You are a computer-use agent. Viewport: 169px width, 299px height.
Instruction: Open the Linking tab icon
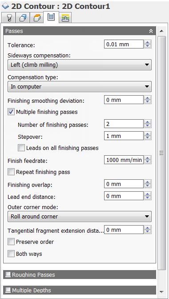pyautogui.click(x=65, y=18)
